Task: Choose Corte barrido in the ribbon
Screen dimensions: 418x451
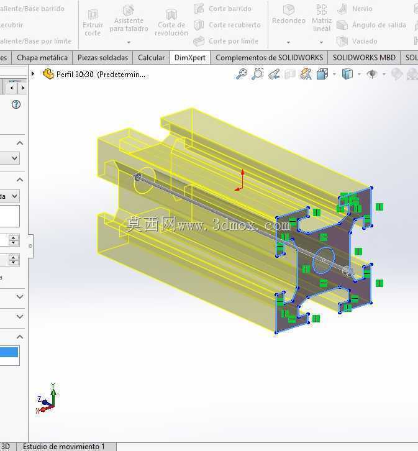Action: point(223,9)
